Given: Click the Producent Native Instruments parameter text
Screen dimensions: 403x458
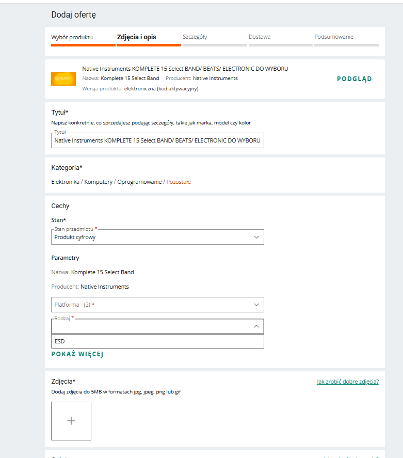Looking at the screenshot, I should tap(90, 287).
